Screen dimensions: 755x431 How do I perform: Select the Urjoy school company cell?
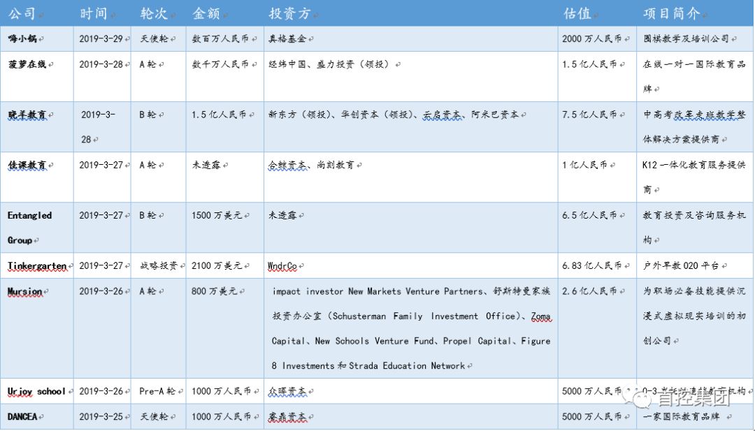(36, 391)
